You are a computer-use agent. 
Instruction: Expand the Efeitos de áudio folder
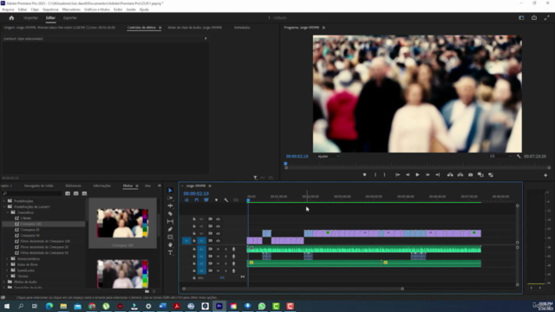(x=4, y=282)
